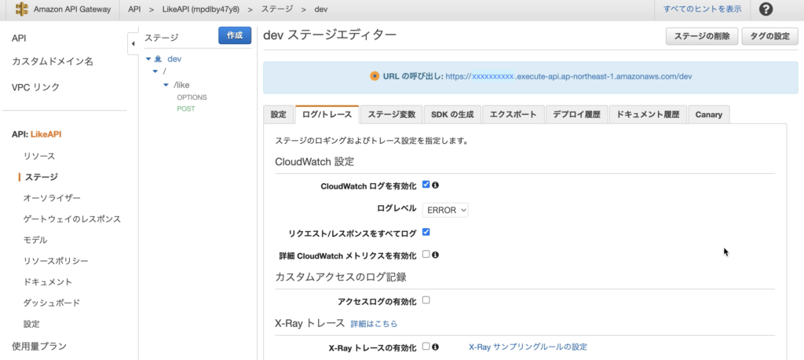The image size is (804, 360).
Task: Click info icon beside CloudWatch ログを有効化
Action: [435, 185]
